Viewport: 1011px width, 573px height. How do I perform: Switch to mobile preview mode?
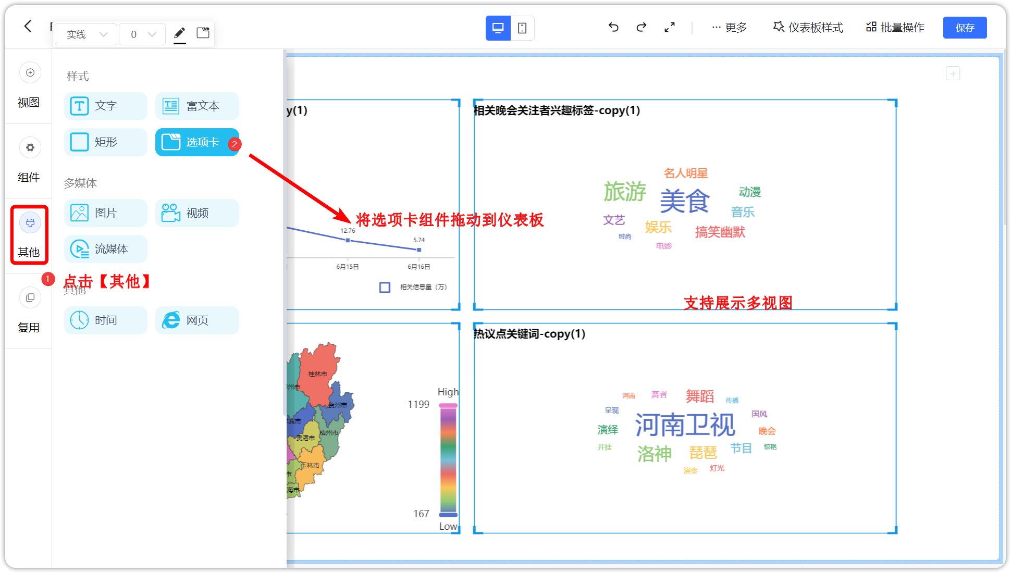[523, 28]
